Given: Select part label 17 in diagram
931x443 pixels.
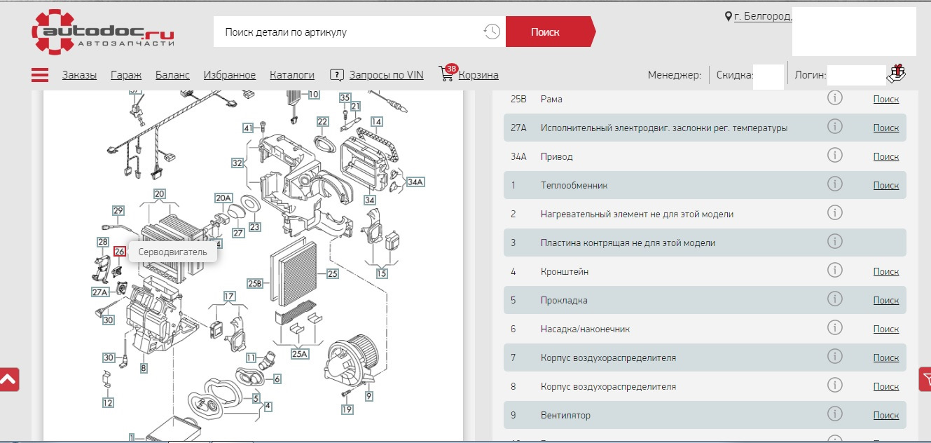Looking at the screenshot, I should click(229, 296).
